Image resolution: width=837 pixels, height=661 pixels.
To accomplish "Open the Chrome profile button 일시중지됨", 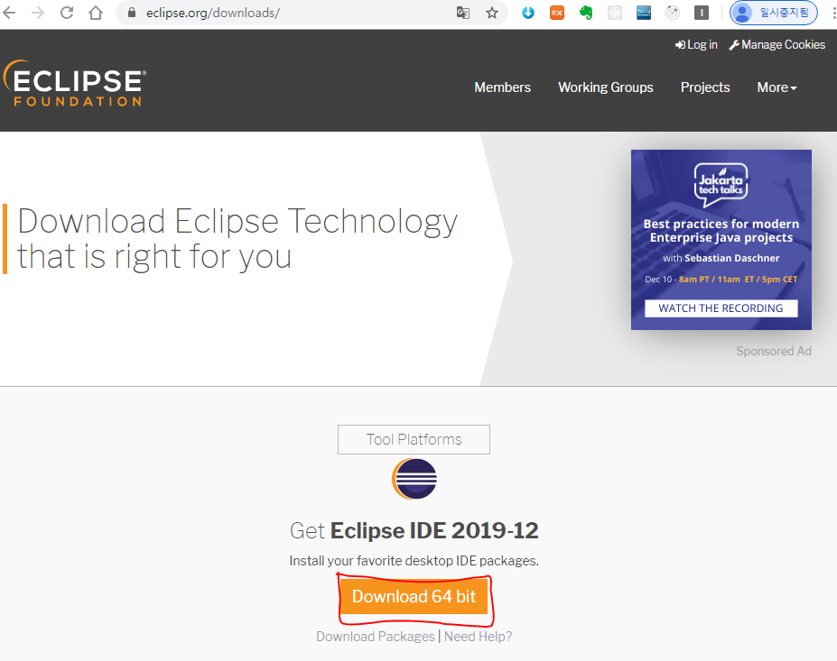I will coord(774,13).
